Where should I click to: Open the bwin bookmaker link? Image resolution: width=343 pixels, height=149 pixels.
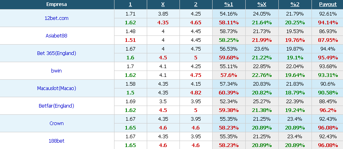(x=57, y=71)
